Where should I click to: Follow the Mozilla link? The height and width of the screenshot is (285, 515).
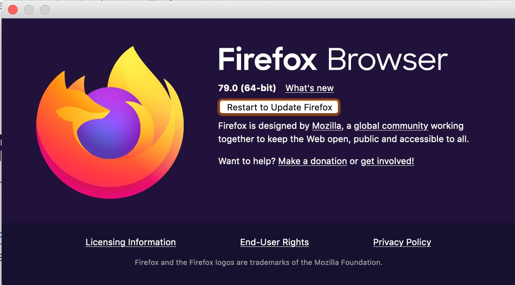[x=326, y=126]
